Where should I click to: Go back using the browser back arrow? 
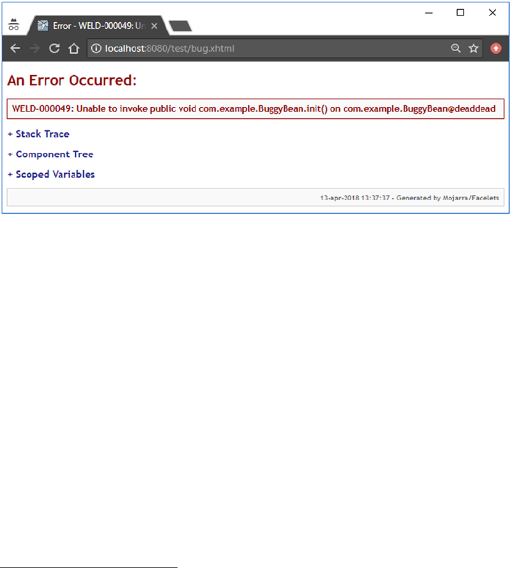[x=15, y=48]
